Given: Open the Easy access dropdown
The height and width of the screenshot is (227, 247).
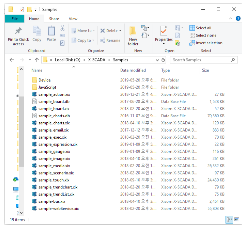Looking at the screenshot, I should pyautogui.click(x=145, y=35).
